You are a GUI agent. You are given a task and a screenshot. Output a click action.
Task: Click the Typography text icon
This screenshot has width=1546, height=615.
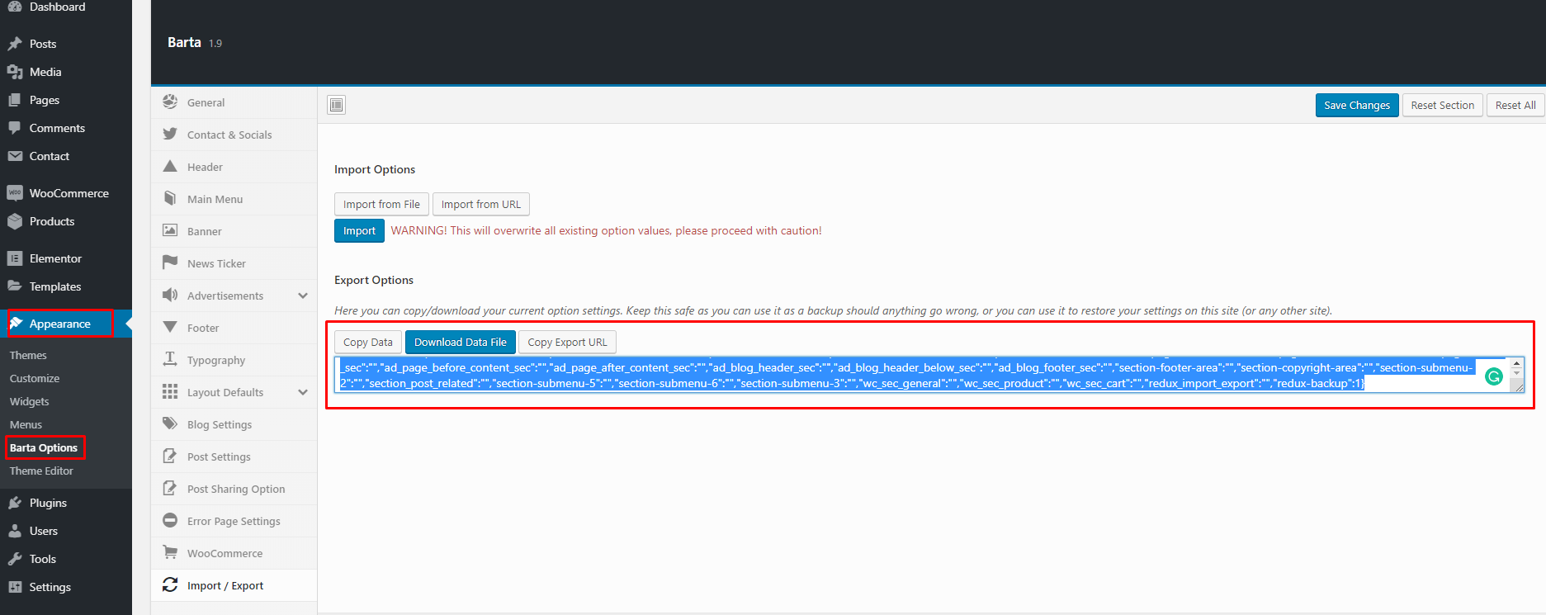click(x=170, y=359)
